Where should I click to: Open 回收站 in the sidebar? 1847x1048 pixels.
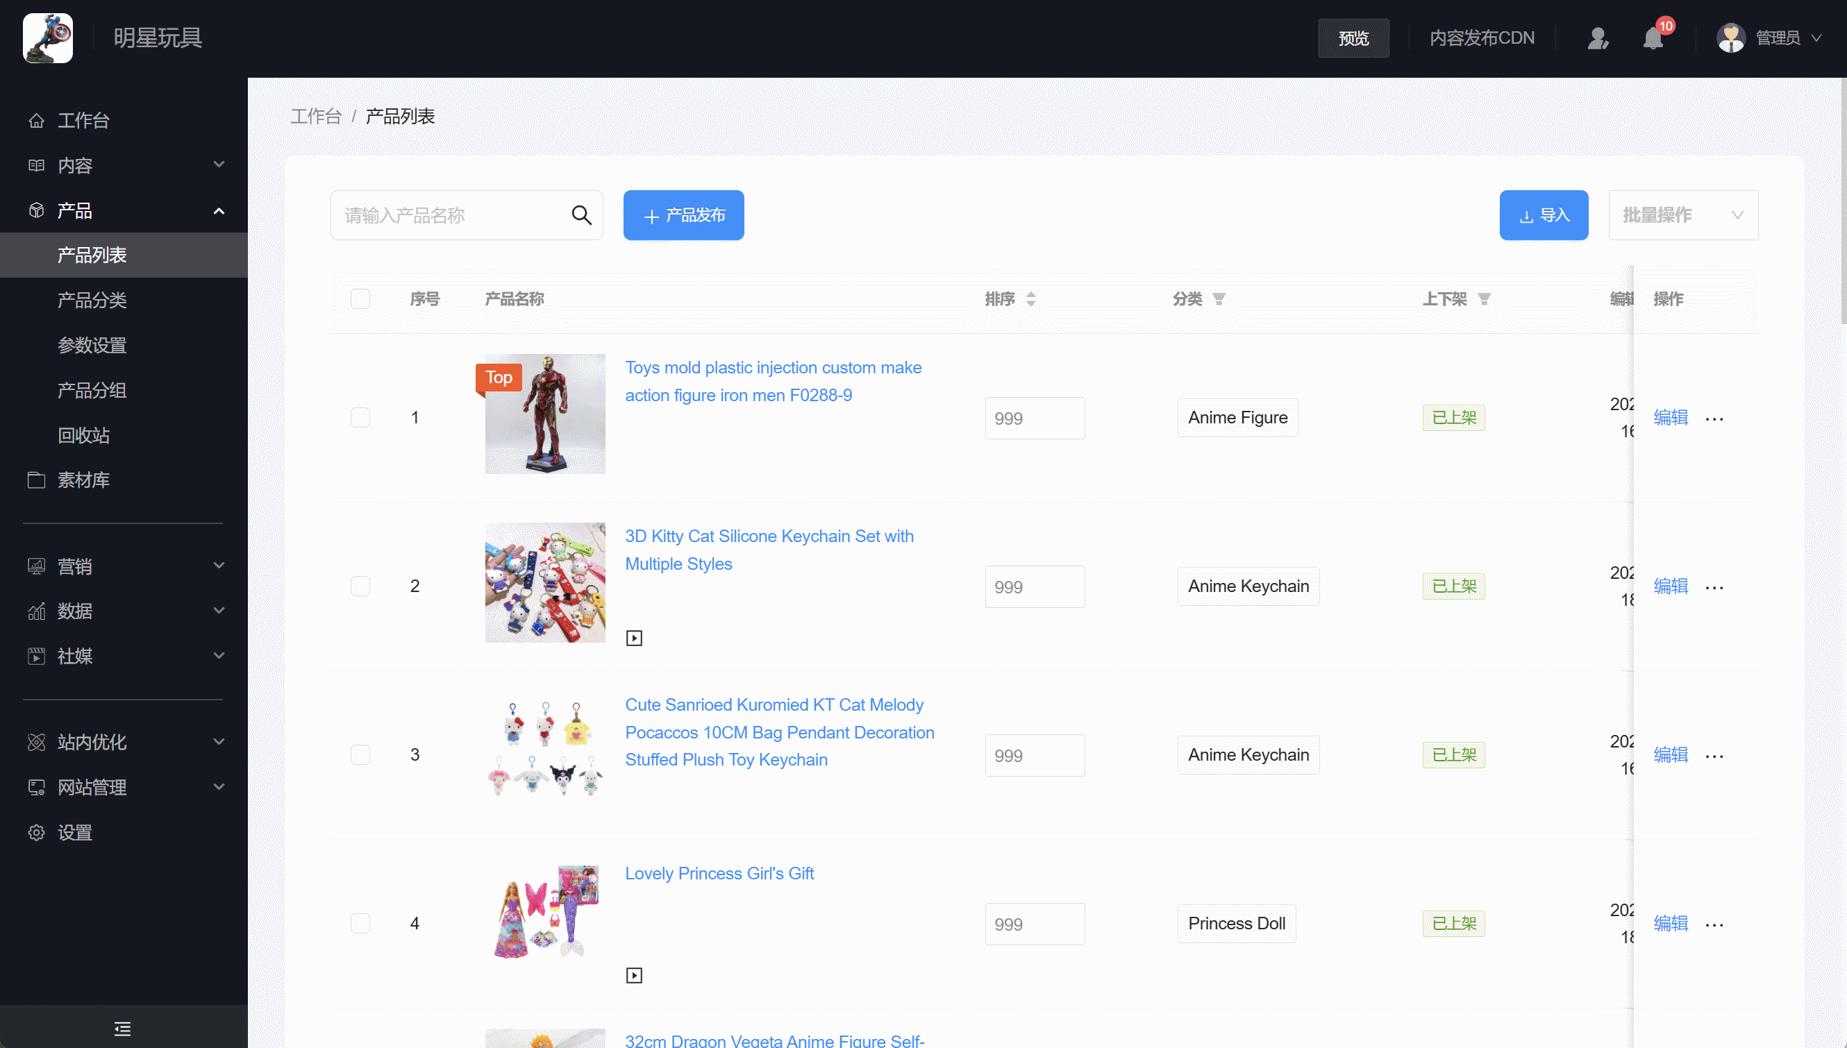pos(83,435)
